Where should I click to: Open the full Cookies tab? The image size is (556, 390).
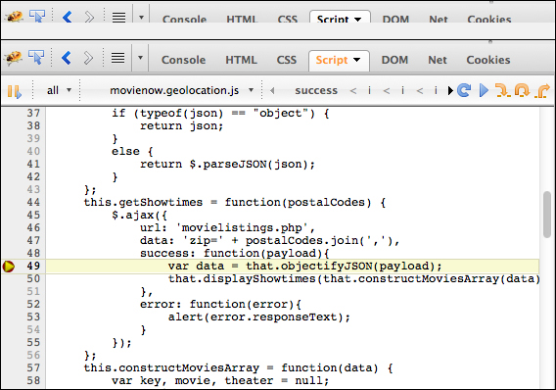488,60
